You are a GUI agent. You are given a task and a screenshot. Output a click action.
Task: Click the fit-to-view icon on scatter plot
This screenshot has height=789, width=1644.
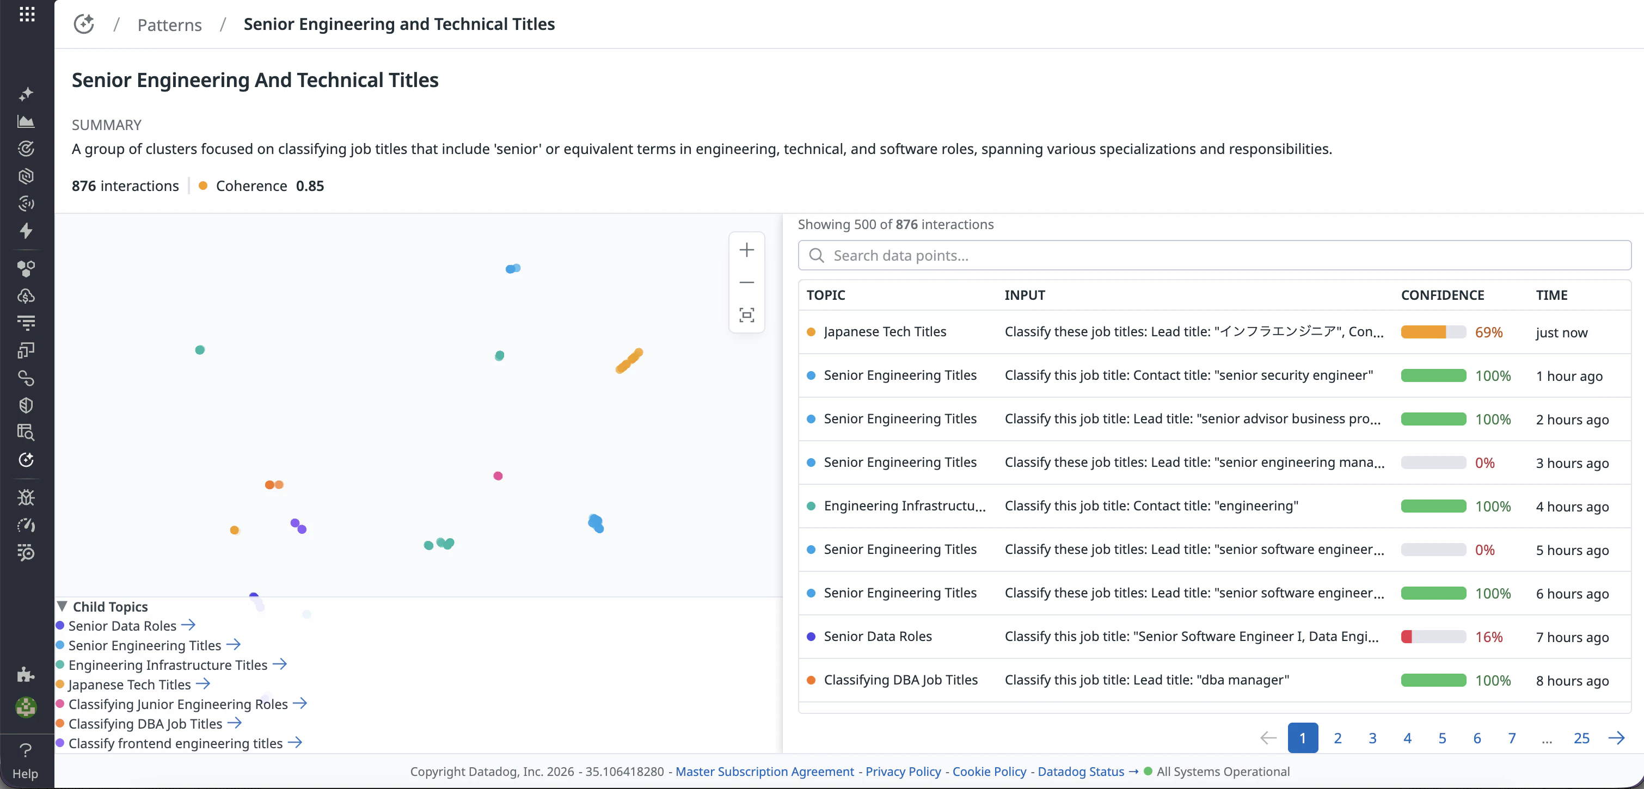(x=746, y=315)
